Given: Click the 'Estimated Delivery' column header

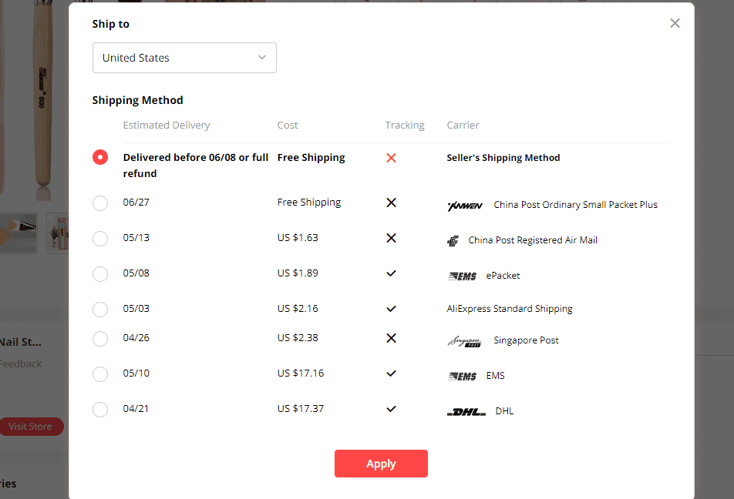Looking at the screenshot, I should coord(167,126).
